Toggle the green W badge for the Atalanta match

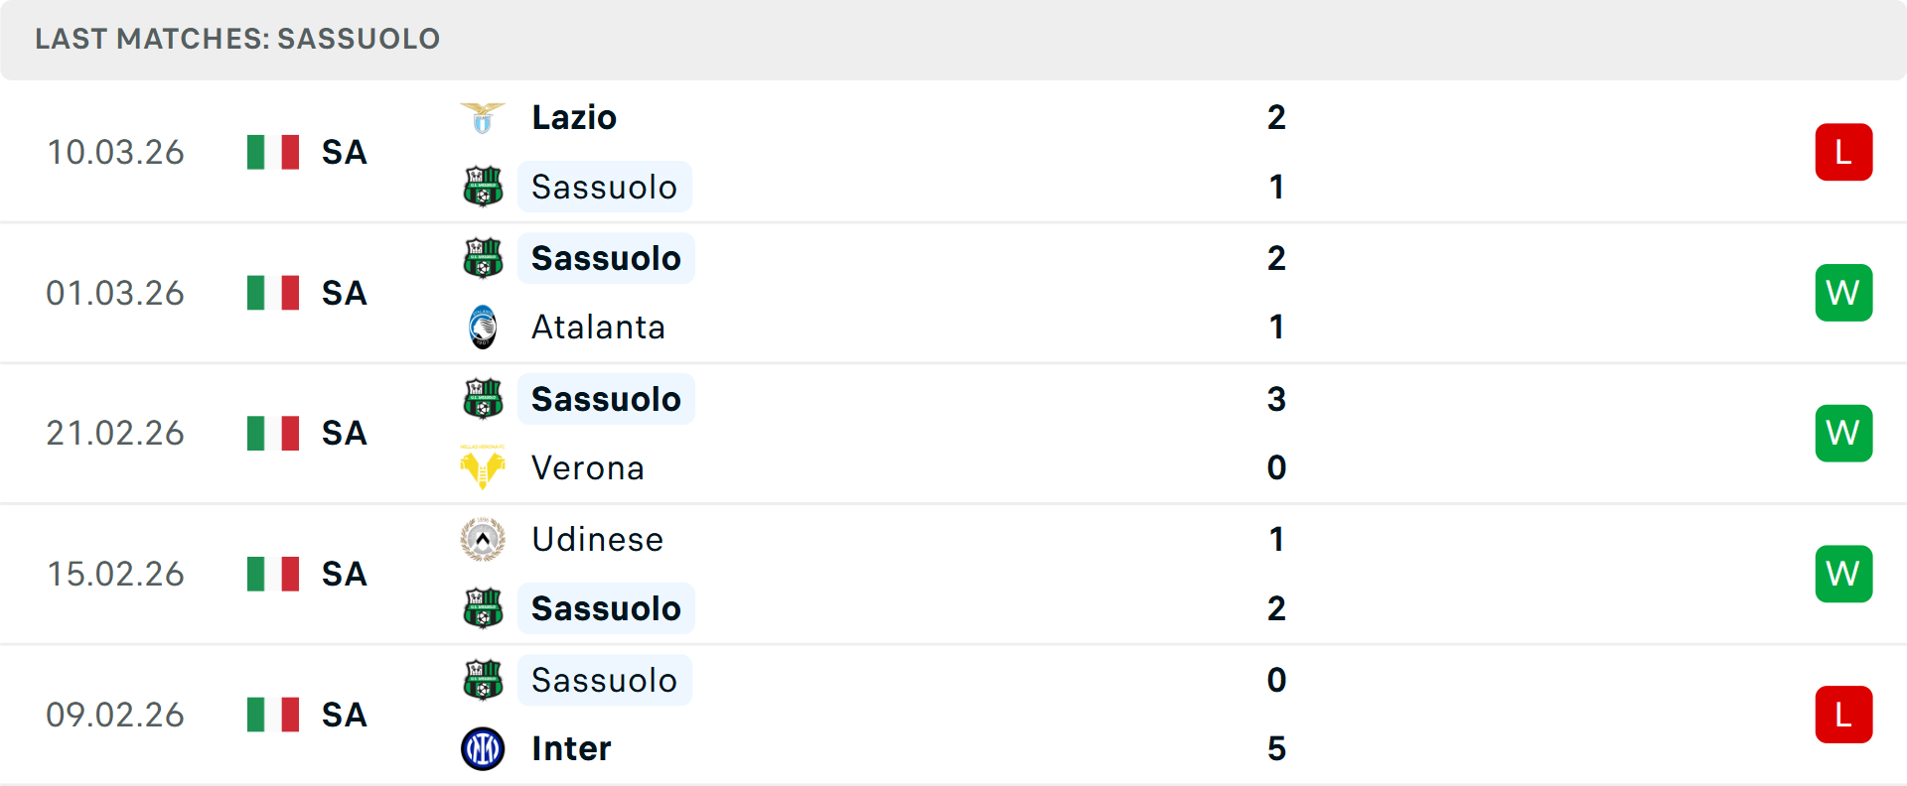coord(1843,292)
